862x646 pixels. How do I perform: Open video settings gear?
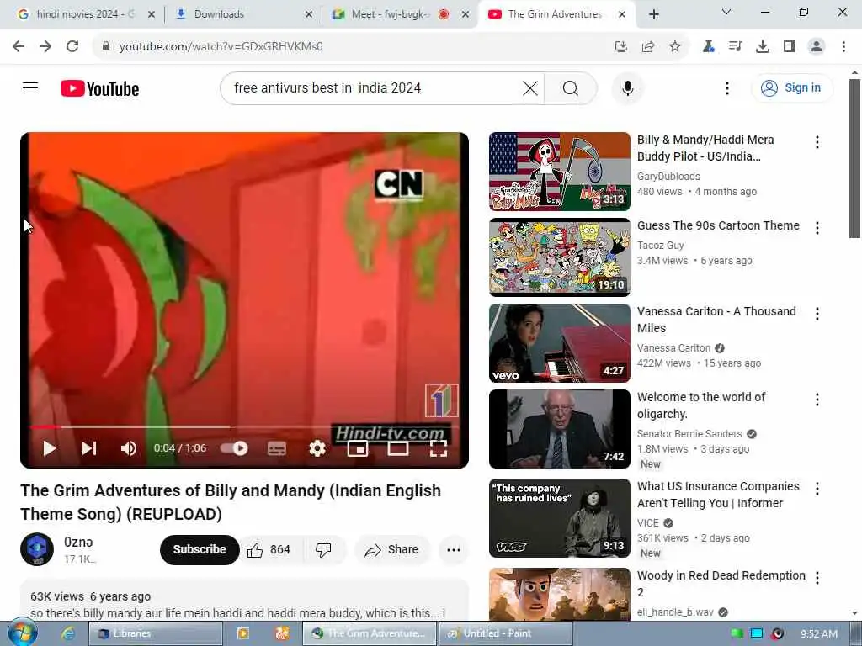[x=317, y=449]
